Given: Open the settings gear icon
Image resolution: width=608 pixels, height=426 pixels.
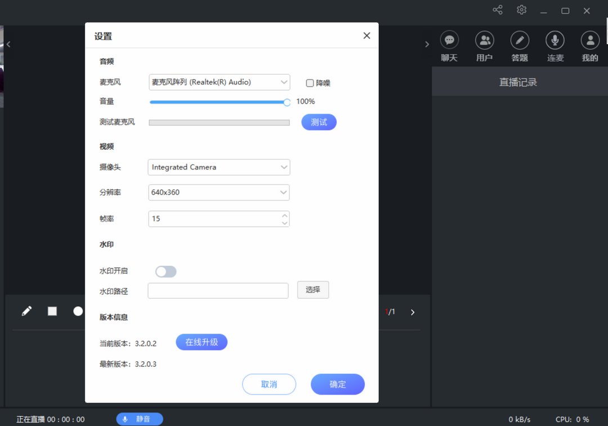Looking at the screenshot, I should click(x=521, y=10).
